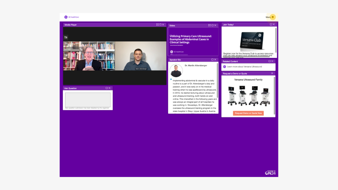The height and width of the screenshot is (190, 338).
Task: Maximize the Related Content panel
Action: (270, 61)
